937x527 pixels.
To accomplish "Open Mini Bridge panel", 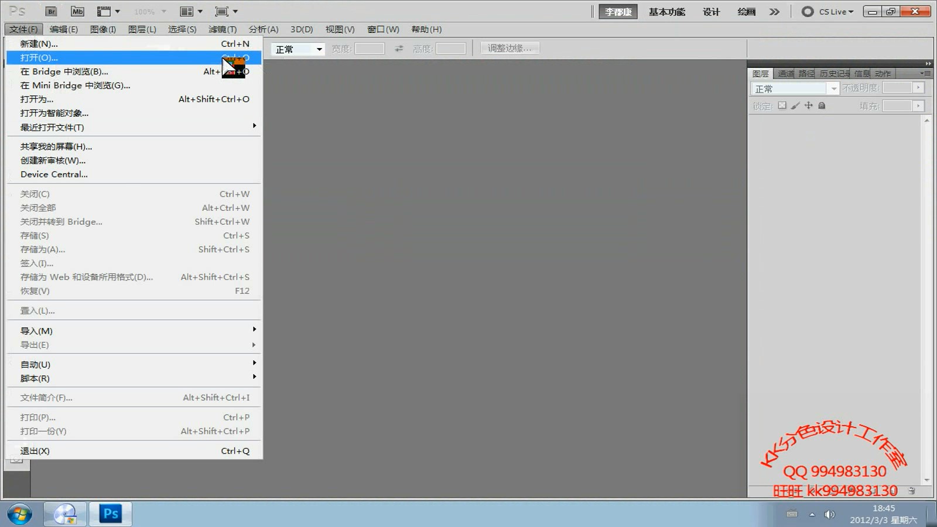I will (77, 11).
